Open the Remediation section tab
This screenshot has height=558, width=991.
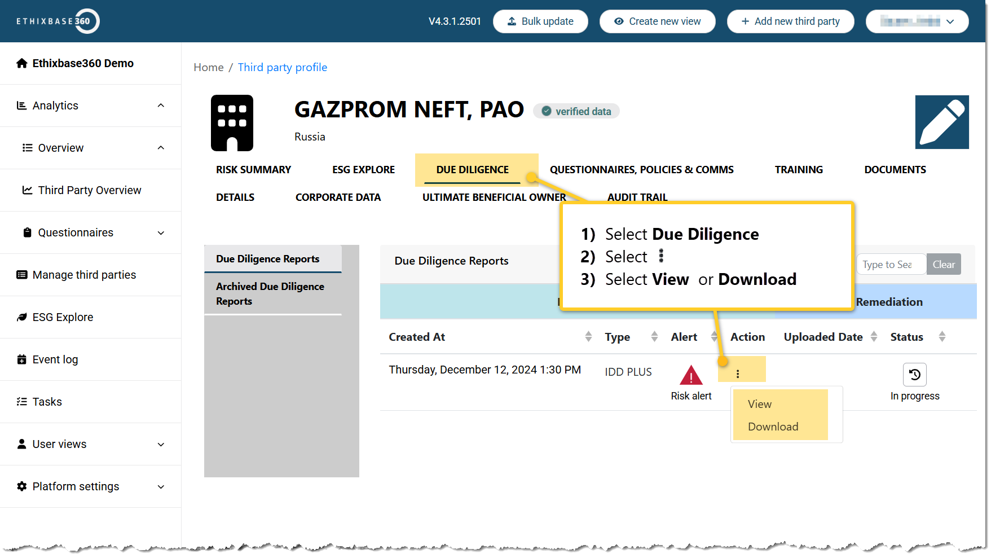889,302
